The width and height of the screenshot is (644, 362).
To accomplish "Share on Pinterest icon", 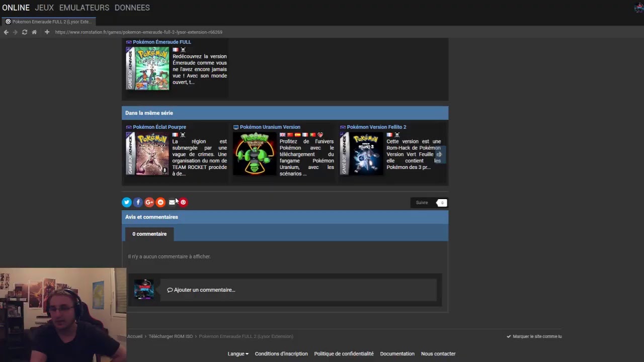I will click(x=183, y=202).
